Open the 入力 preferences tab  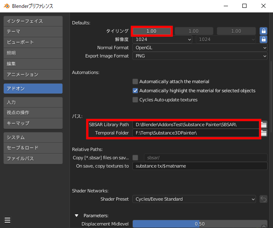[33, 102]
